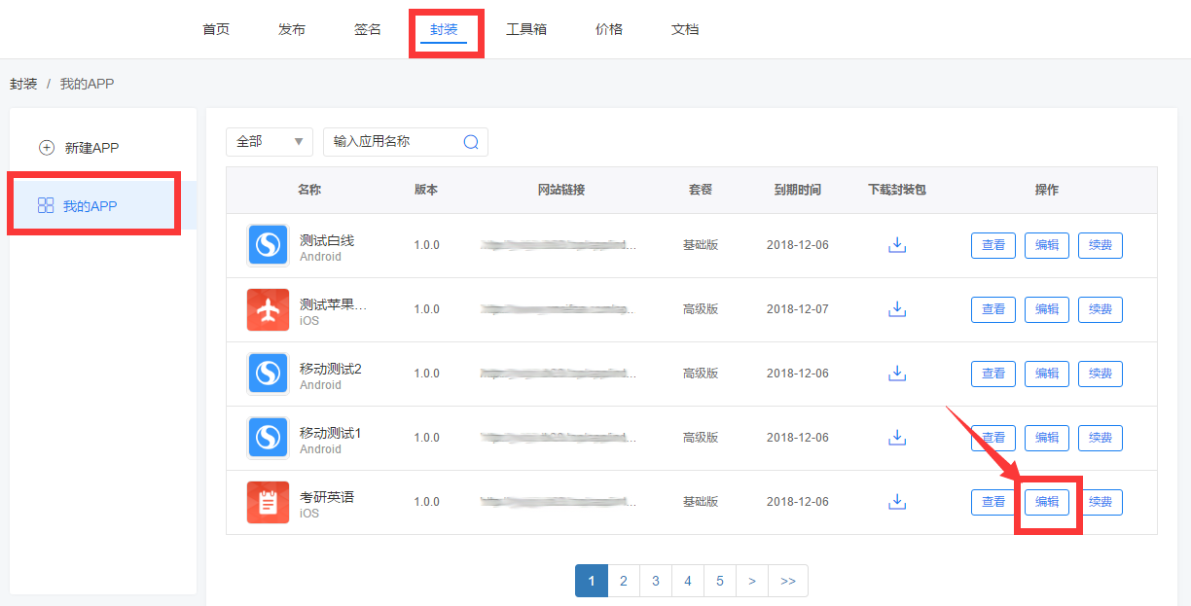Viewport: 1191px width, 606px height.
Task: Open the 工具箱 tab in top navigation
Action: pos(526,29)
